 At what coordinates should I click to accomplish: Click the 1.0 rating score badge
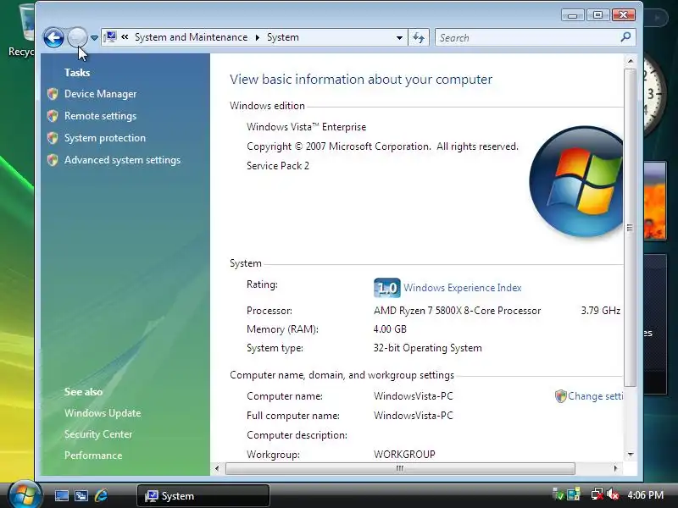click(x=387, y=288)
